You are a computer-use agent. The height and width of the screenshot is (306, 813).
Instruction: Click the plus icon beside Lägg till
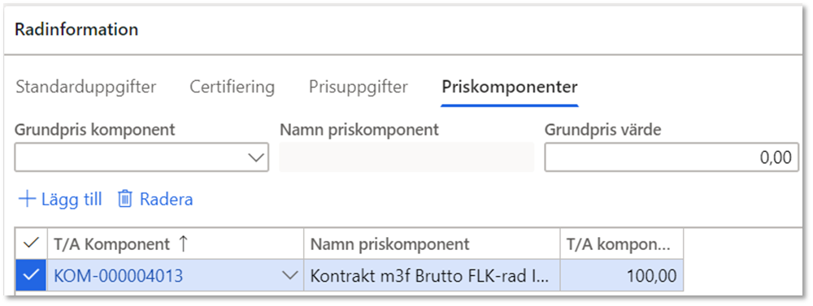tap(27, 200)
